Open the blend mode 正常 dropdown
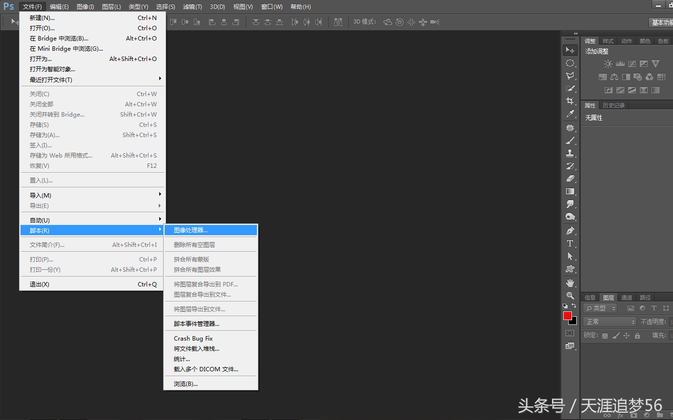 pos(610,322)
